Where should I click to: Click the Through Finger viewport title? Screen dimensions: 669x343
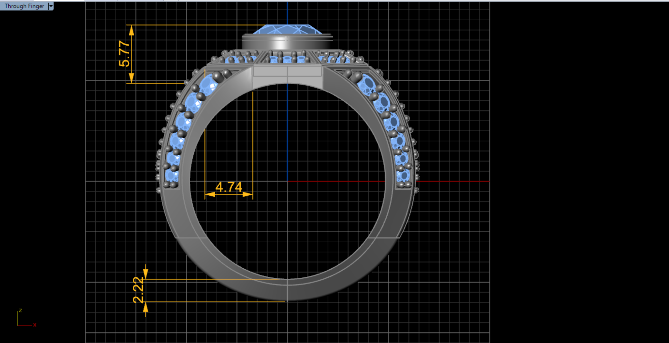tap(24, 6)
